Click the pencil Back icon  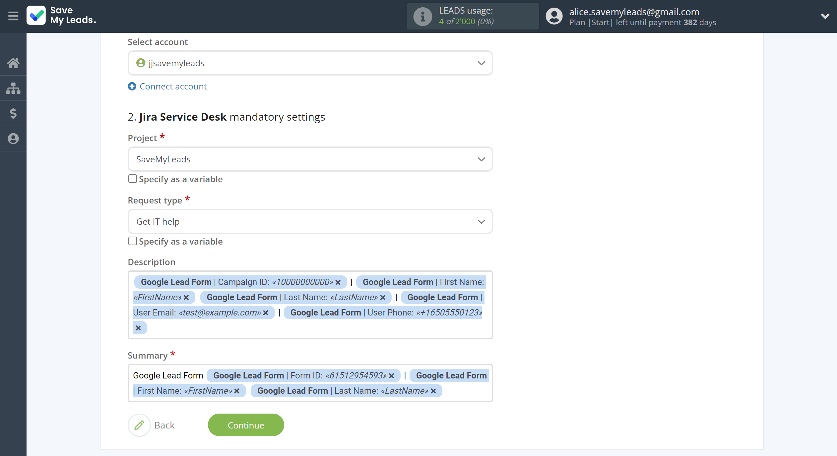(x=139, y=425)
